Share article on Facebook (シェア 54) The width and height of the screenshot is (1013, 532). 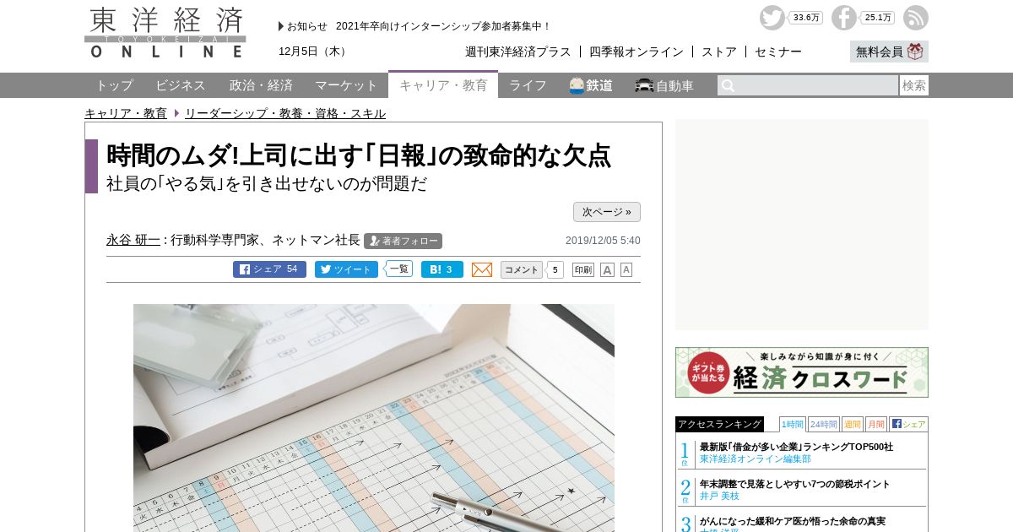click(269, 269)
